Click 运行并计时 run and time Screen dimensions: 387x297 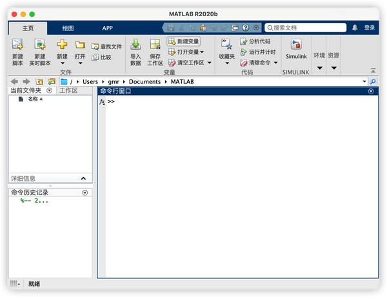coord(258,52)
